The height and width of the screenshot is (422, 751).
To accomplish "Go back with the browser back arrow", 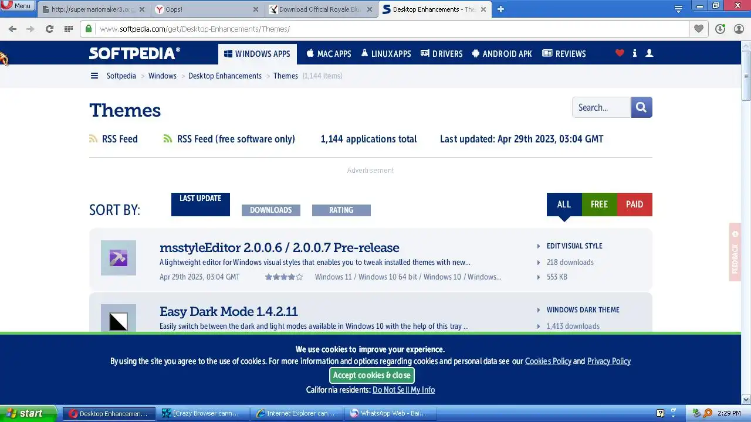I will click(12, 29).
